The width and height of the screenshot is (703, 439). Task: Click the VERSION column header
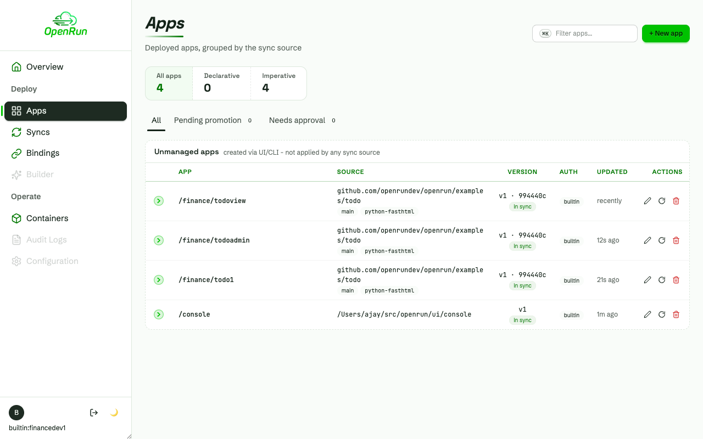click(x=522, y=172)
